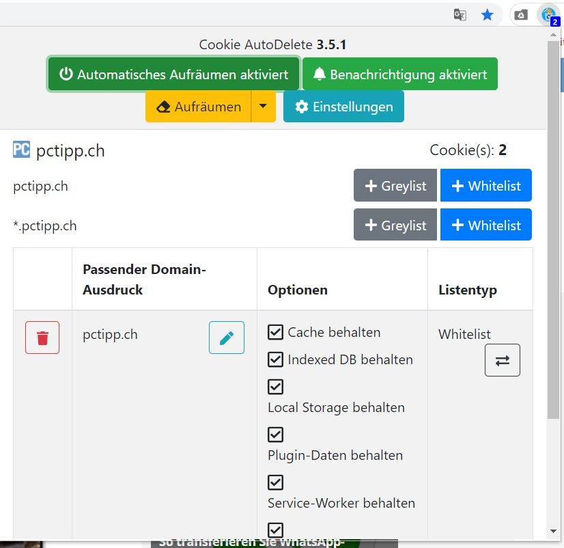Toggle the Local Storage behalten checkbox
The image size is (564, 548).
pos(275,387)
